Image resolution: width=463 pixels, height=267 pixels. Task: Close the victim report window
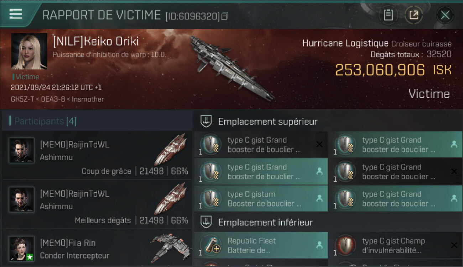(x=445, y=15)
